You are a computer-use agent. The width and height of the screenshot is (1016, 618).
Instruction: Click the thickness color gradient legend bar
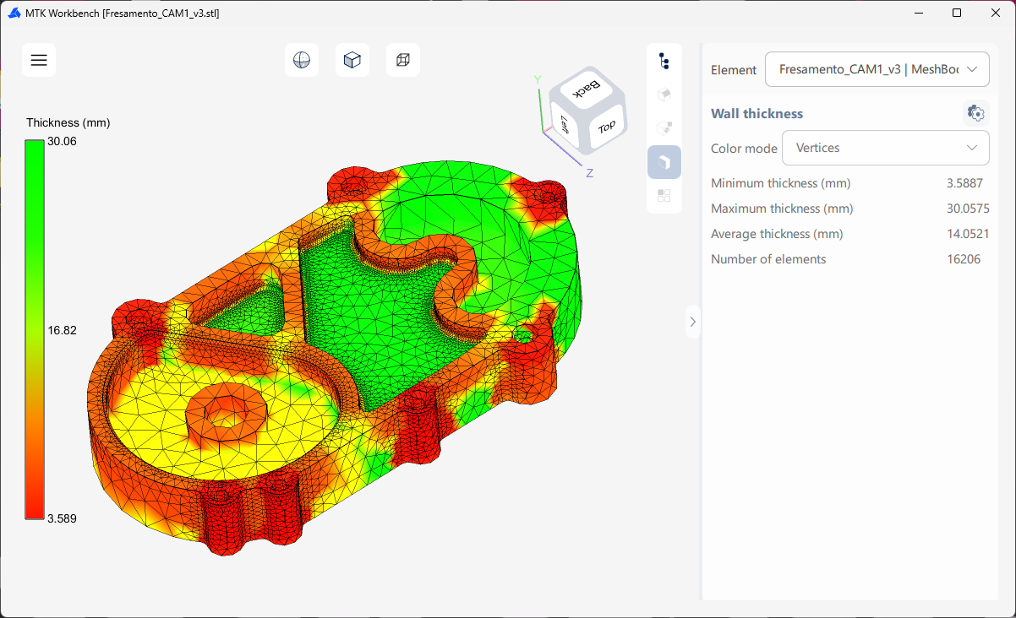(x=35, y=329)
